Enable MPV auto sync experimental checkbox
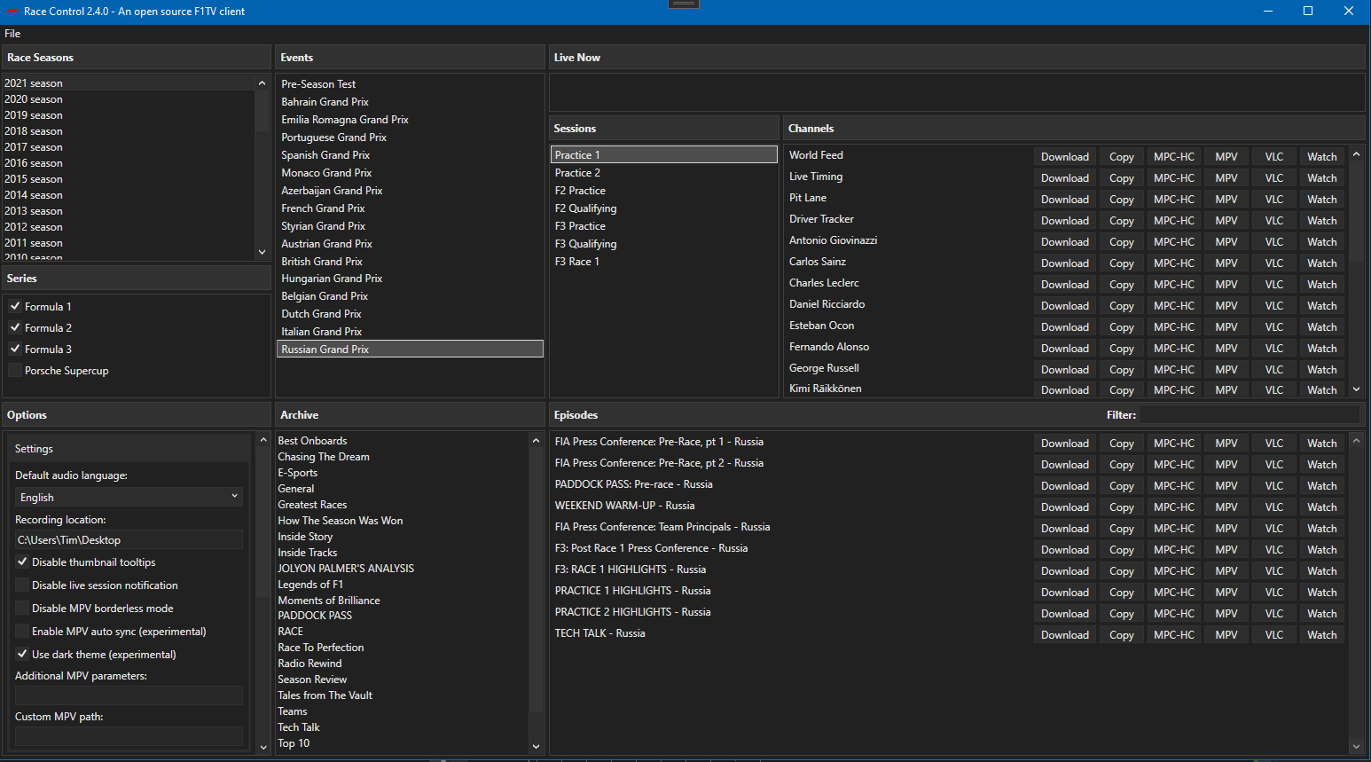The height and width of the screenshot is (762, 1371). click(22, 631)
